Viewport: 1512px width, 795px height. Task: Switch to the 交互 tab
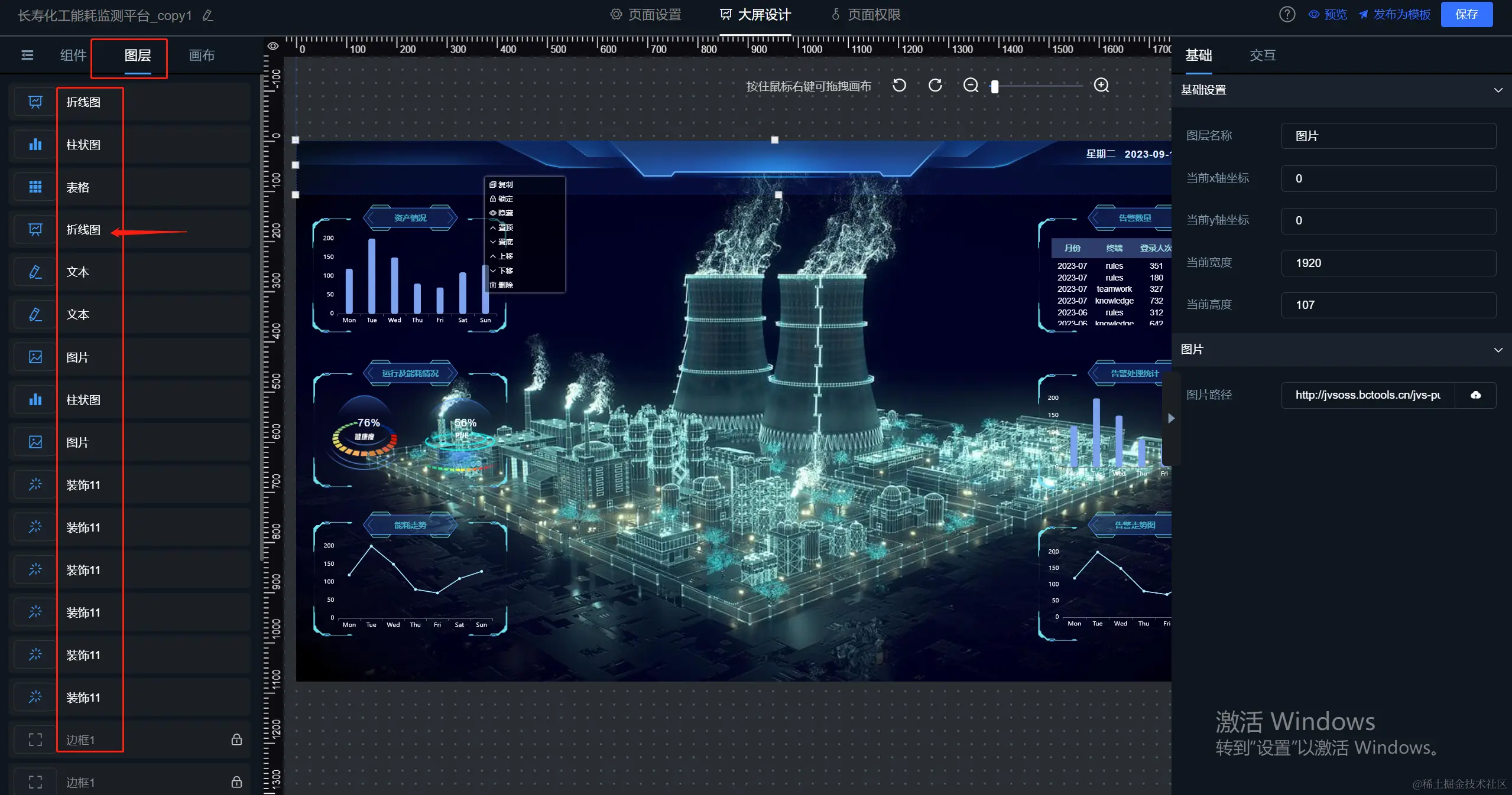click(x=1263, y=56)
